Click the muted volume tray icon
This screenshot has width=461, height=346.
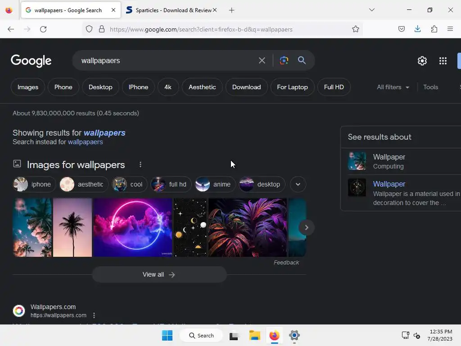tap(416, 335)
